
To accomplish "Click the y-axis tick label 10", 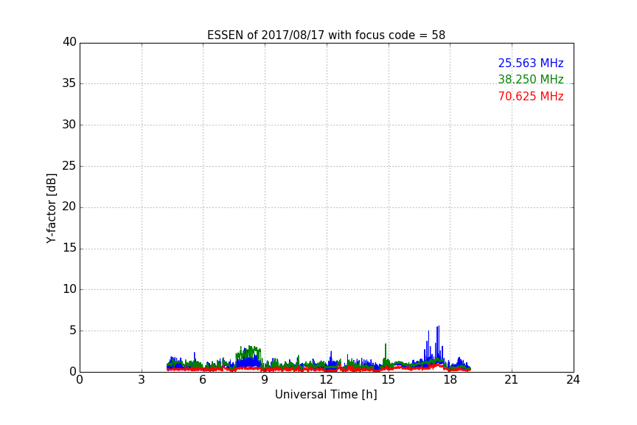I will point(69,289).
